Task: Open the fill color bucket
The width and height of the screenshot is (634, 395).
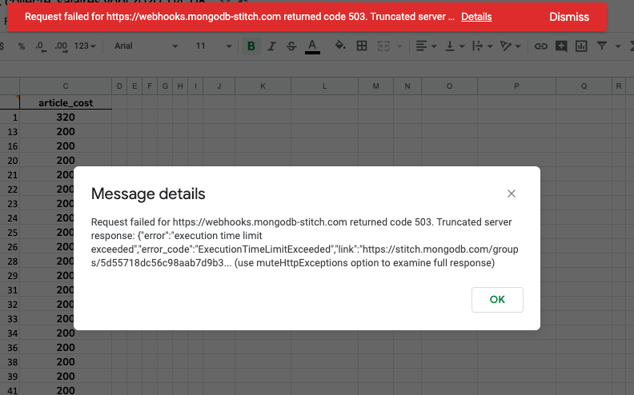Action: pos(340,46)
